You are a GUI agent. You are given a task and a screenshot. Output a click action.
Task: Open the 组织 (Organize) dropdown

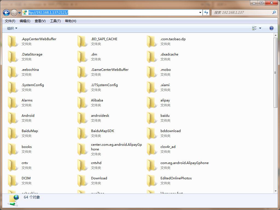[12, 28]
